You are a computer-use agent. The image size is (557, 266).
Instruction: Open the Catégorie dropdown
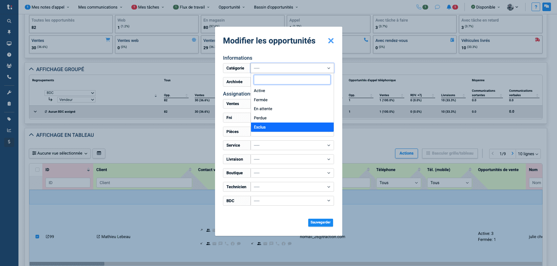click(x=292, y=68)
